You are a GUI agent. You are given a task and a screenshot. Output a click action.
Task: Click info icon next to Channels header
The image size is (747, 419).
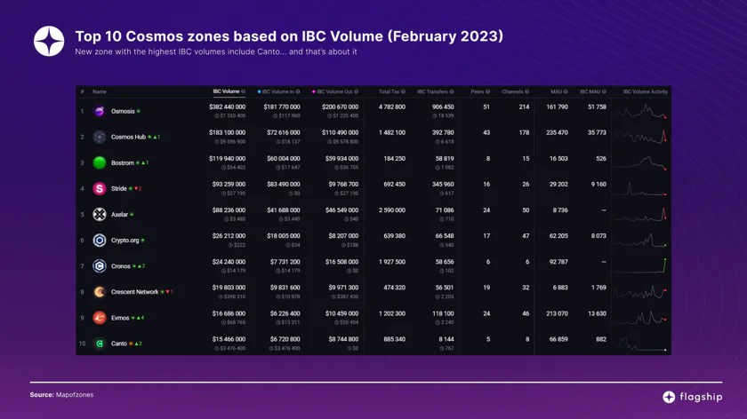click(526, 91)
